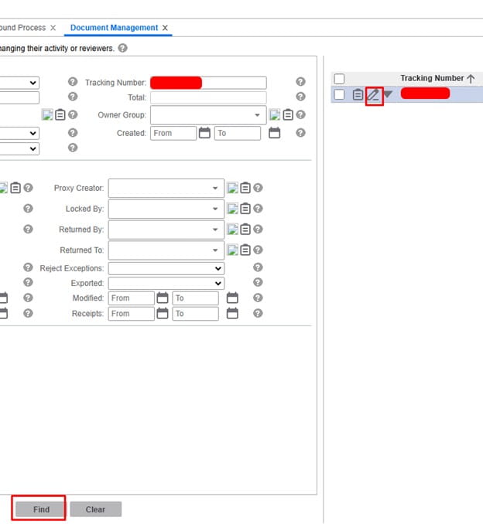Click help icon beside Reject Exceptions
The width and height of the screenshot is (483, 524).
click(258, 267)
